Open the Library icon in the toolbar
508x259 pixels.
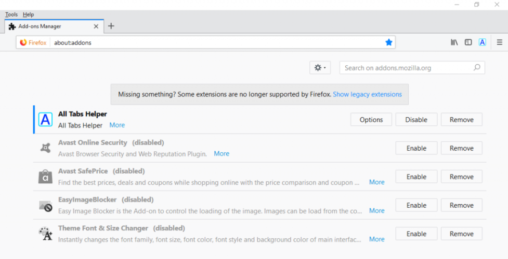point(454,42)
